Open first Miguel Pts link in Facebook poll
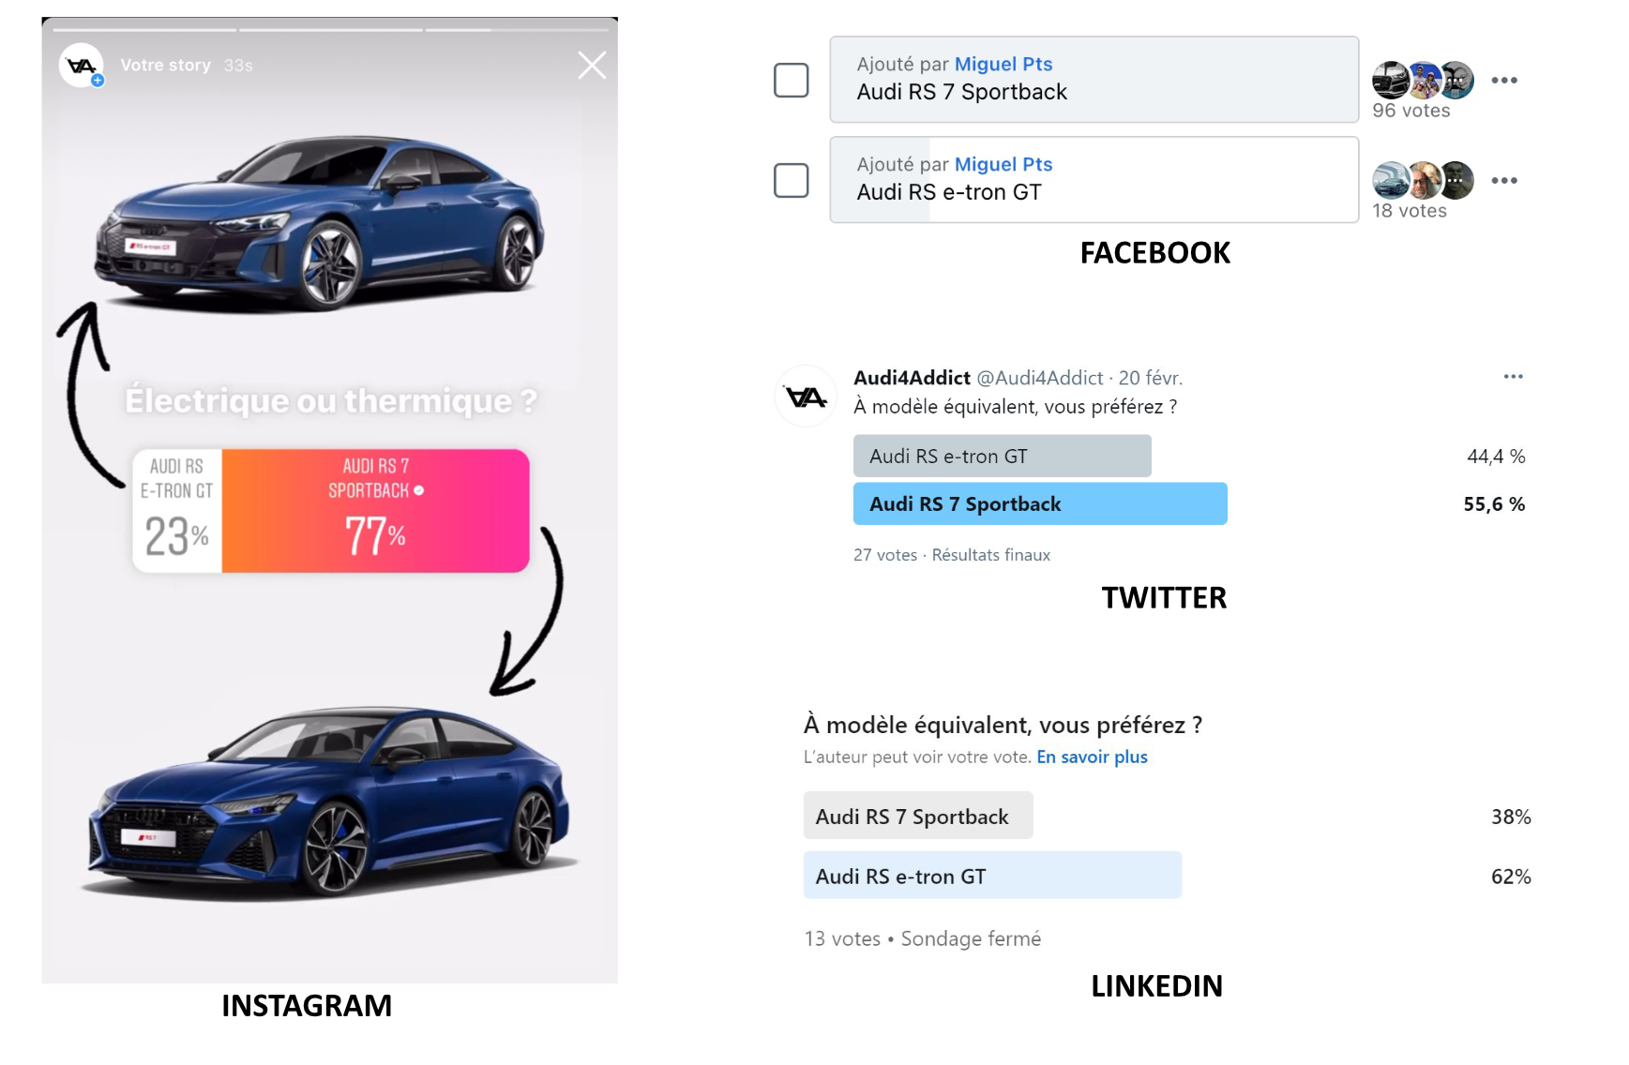This screenshot has height=1065, width=1629. [x=1003, y=65]
